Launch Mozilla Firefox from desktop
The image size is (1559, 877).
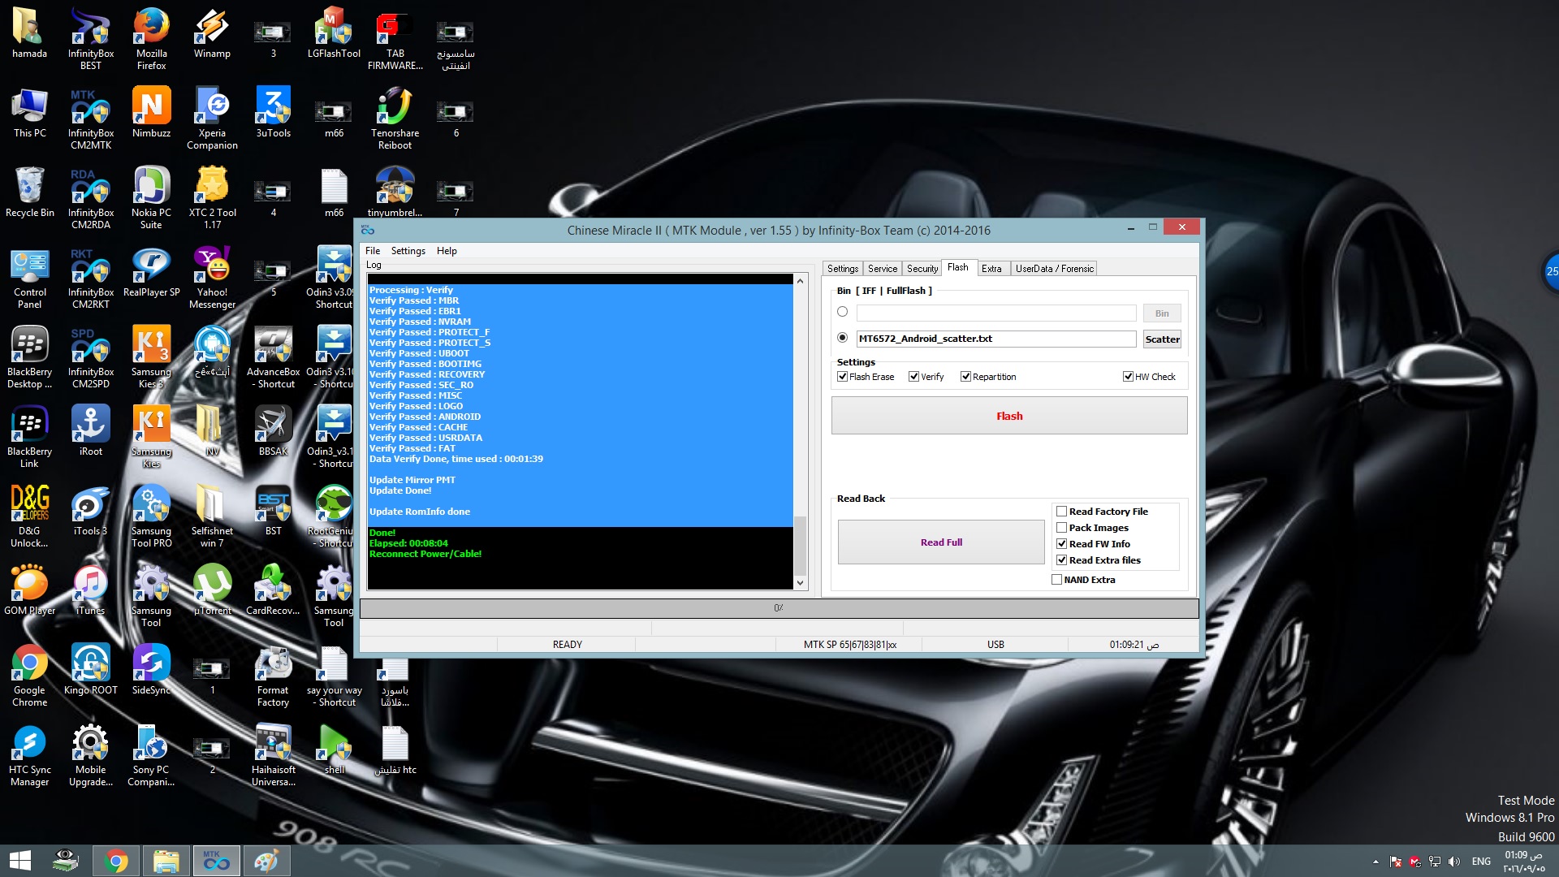[x=151, y=39]
